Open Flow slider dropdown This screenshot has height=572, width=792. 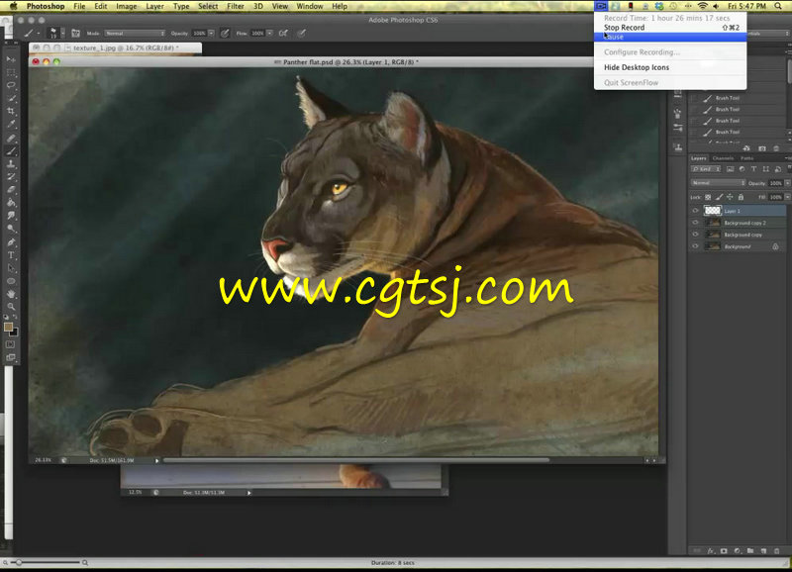pyautogui.click(x=269, y=34)
